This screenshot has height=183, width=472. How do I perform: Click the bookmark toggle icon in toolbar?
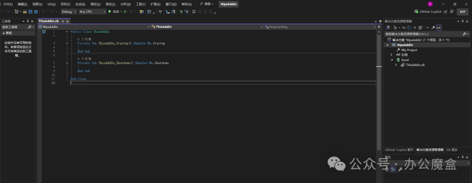(194, 12)
